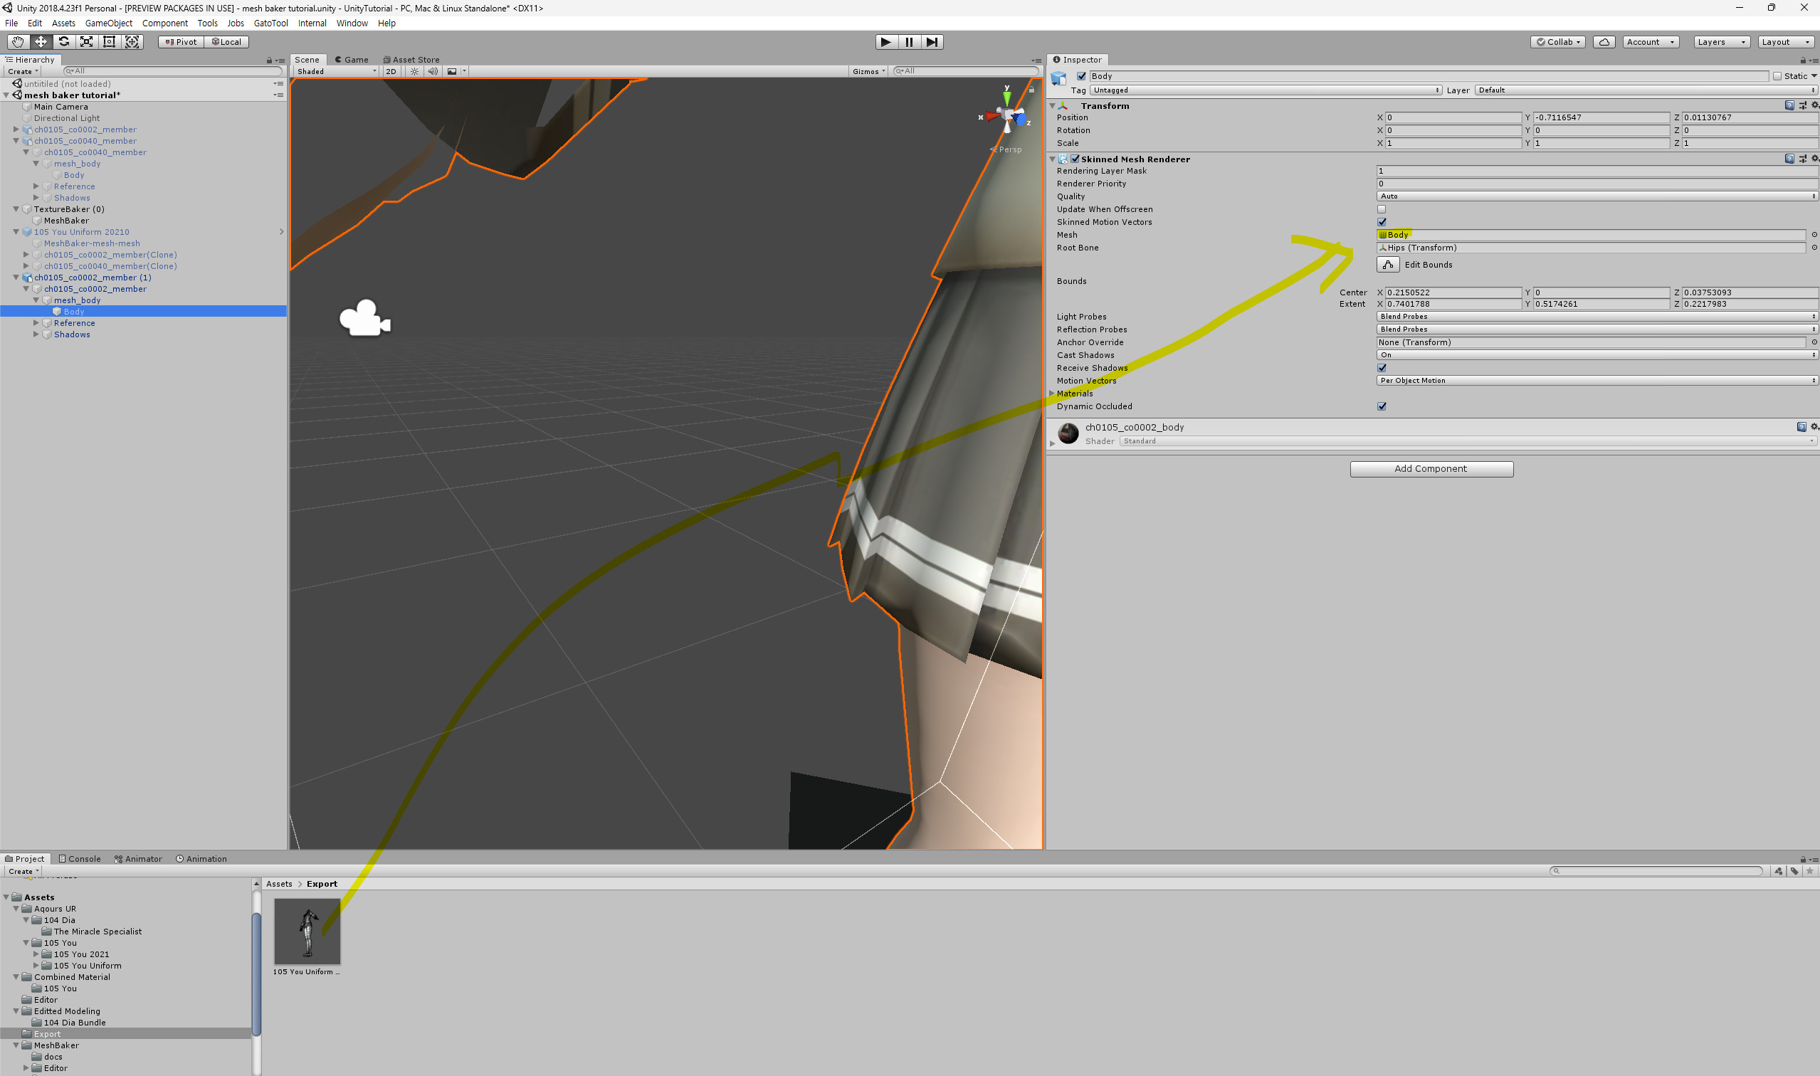Open the Cast Shadows dropdown
Image resolution: width=1820 pixels, height=1076 pixels.
pyautogui.click(x=1596, y=355)
